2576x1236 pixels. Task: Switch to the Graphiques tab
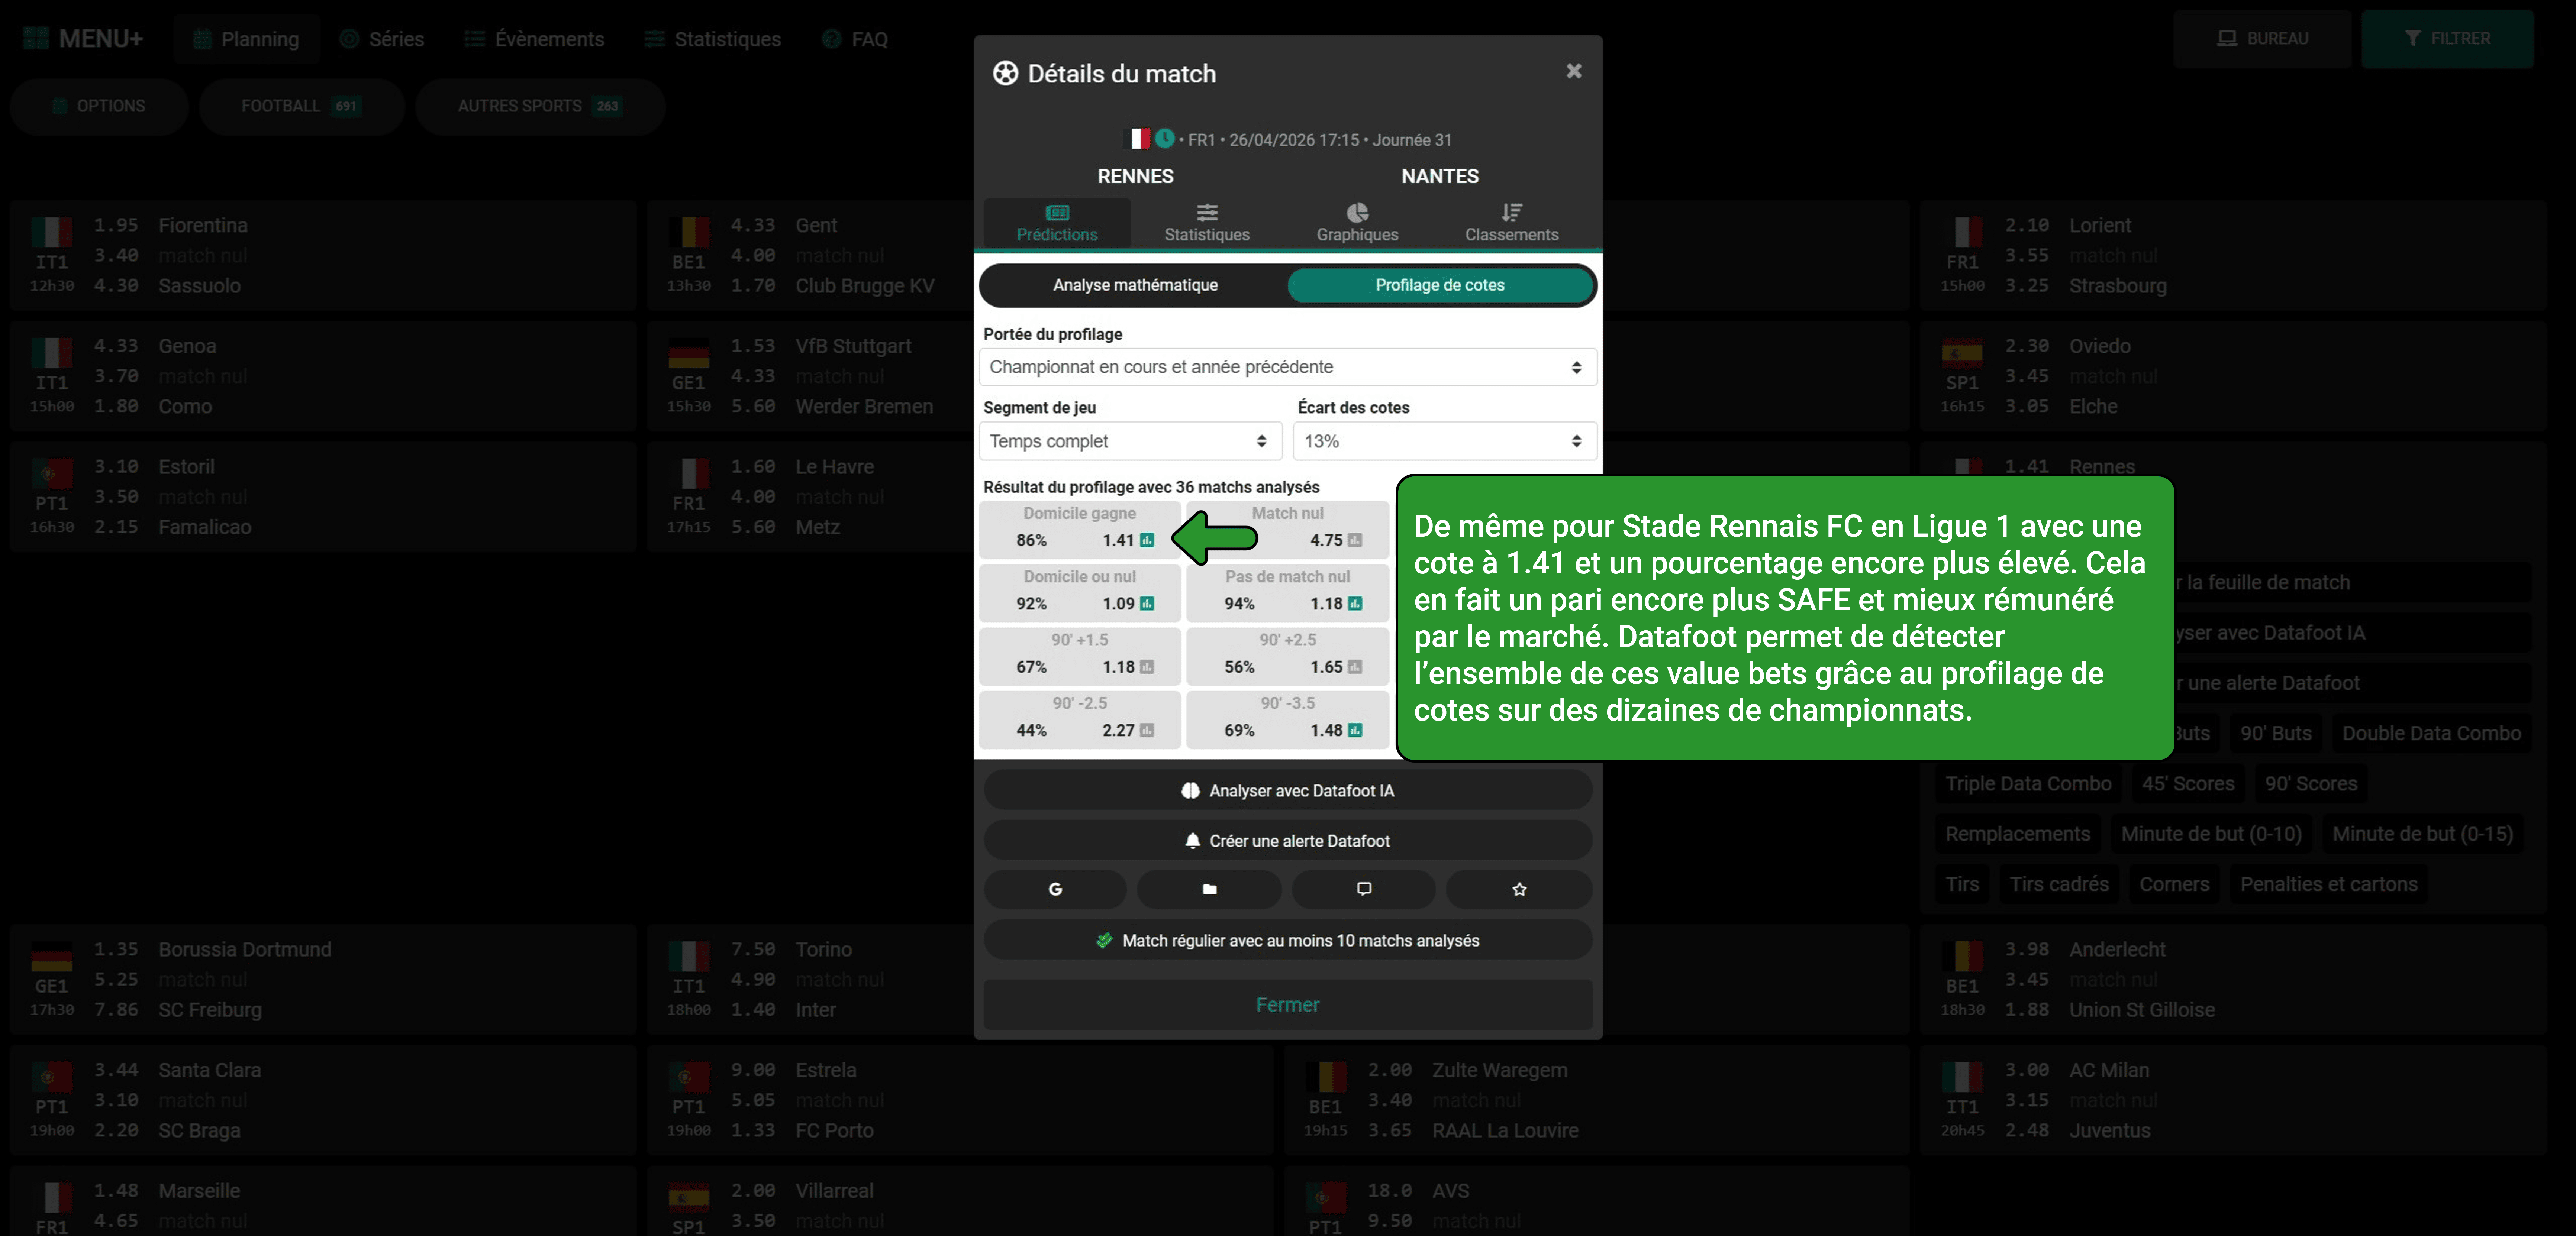(x=1357, y=223)
